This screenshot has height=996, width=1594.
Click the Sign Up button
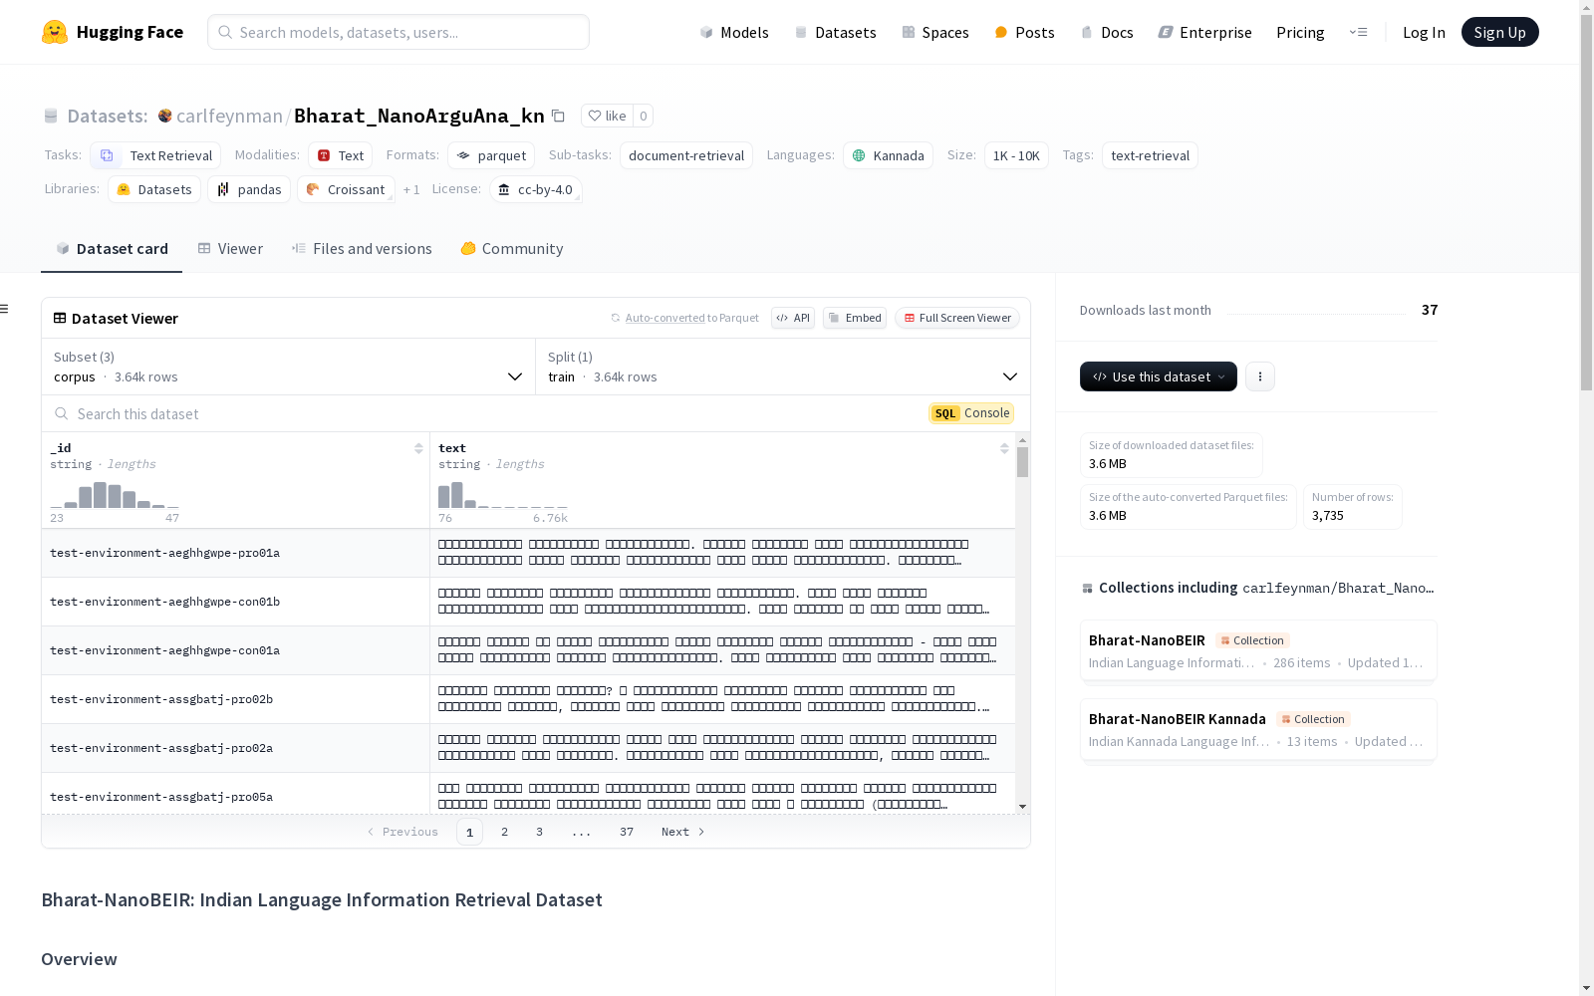tap(1500, 32)
